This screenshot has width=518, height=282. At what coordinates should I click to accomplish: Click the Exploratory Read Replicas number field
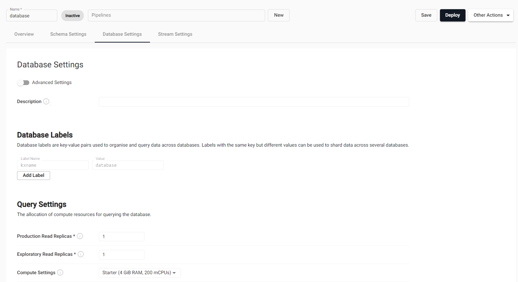point(121,254)
